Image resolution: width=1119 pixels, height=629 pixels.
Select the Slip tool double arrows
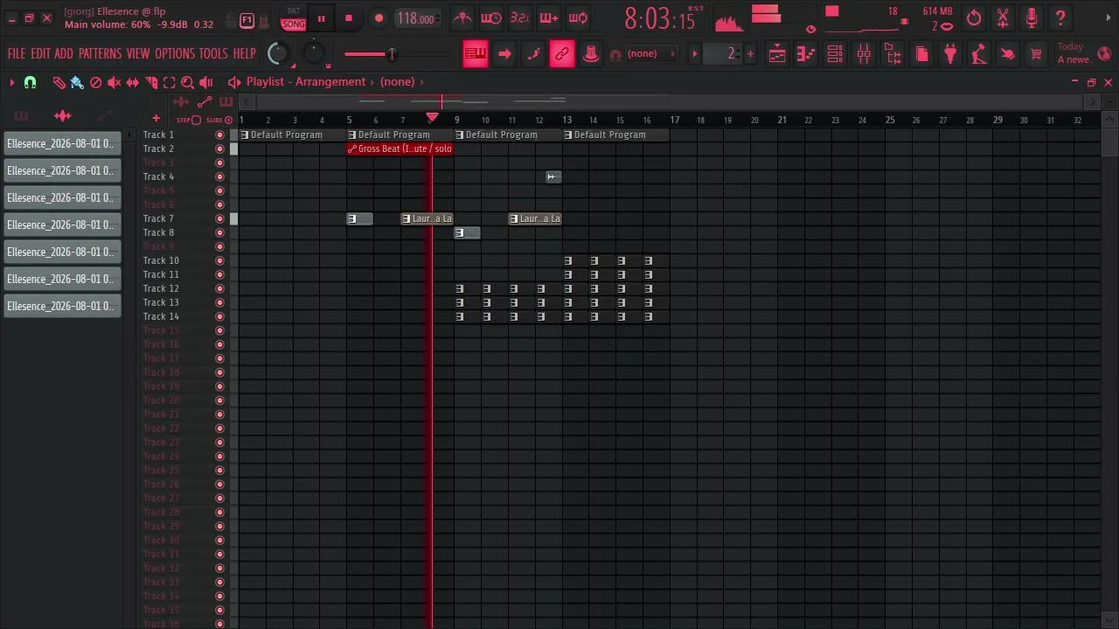coord(133,82)
